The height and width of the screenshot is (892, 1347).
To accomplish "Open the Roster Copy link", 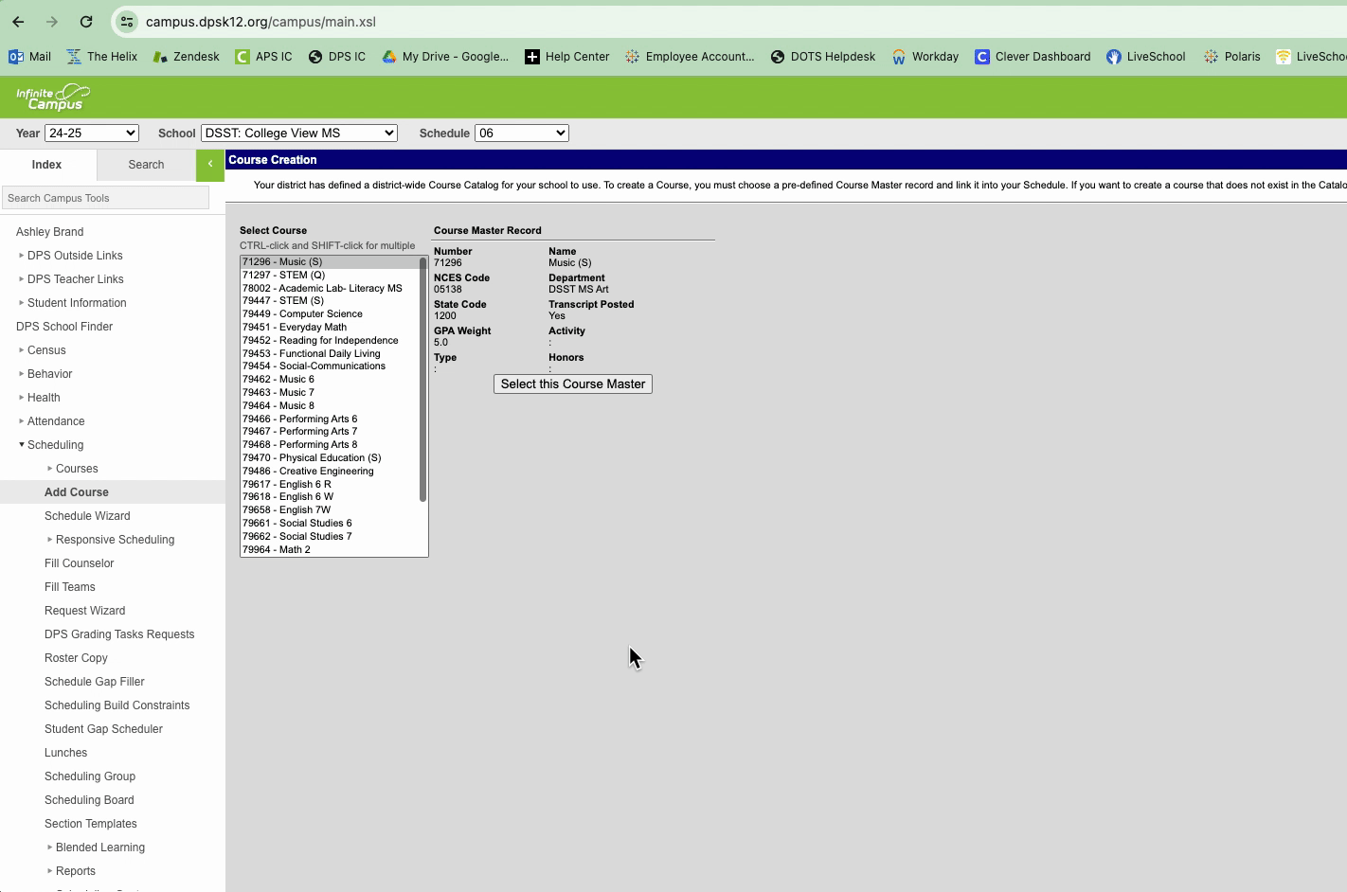I will point(76,658).
